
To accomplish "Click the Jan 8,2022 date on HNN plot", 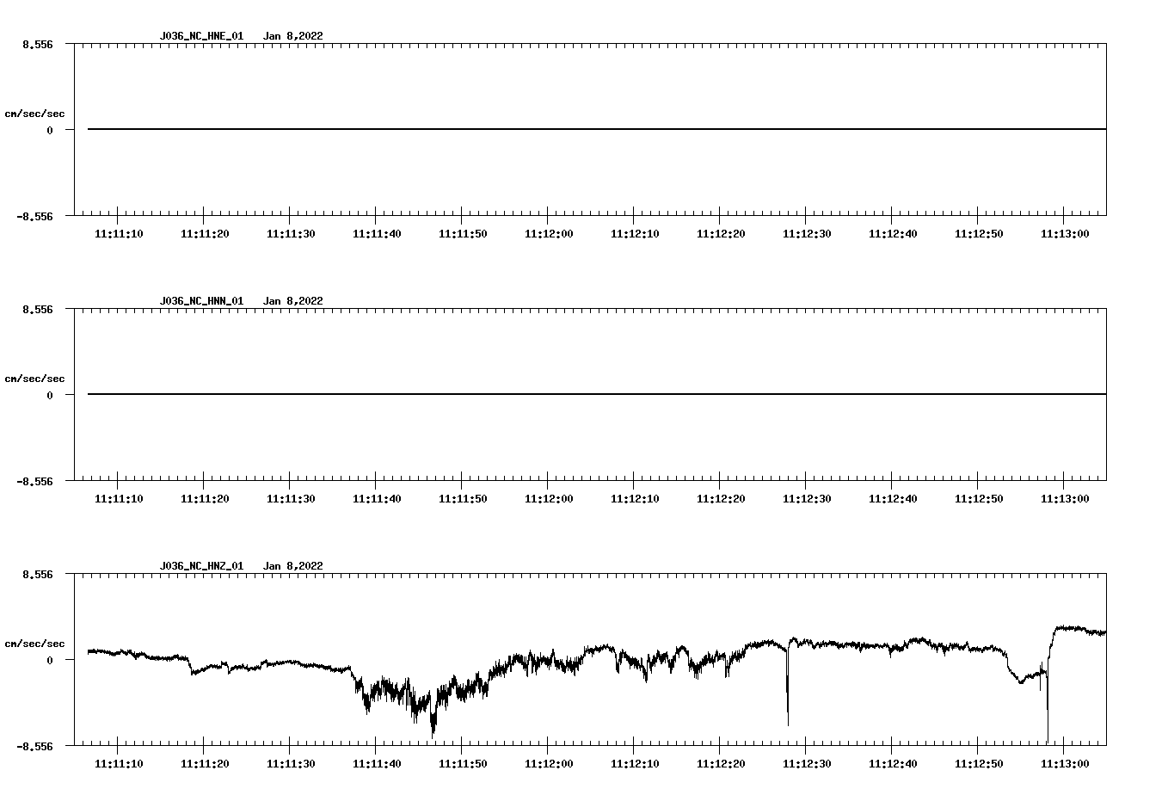I will click(x=293, y=301).
